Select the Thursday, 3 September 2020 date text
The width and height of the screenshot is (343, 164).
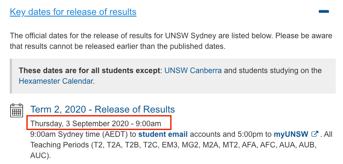(96, 124)
